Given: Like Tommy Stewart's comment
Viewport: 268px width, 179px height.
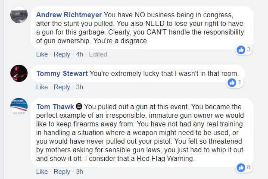Looking at the screenshot, I should [42, 87].
